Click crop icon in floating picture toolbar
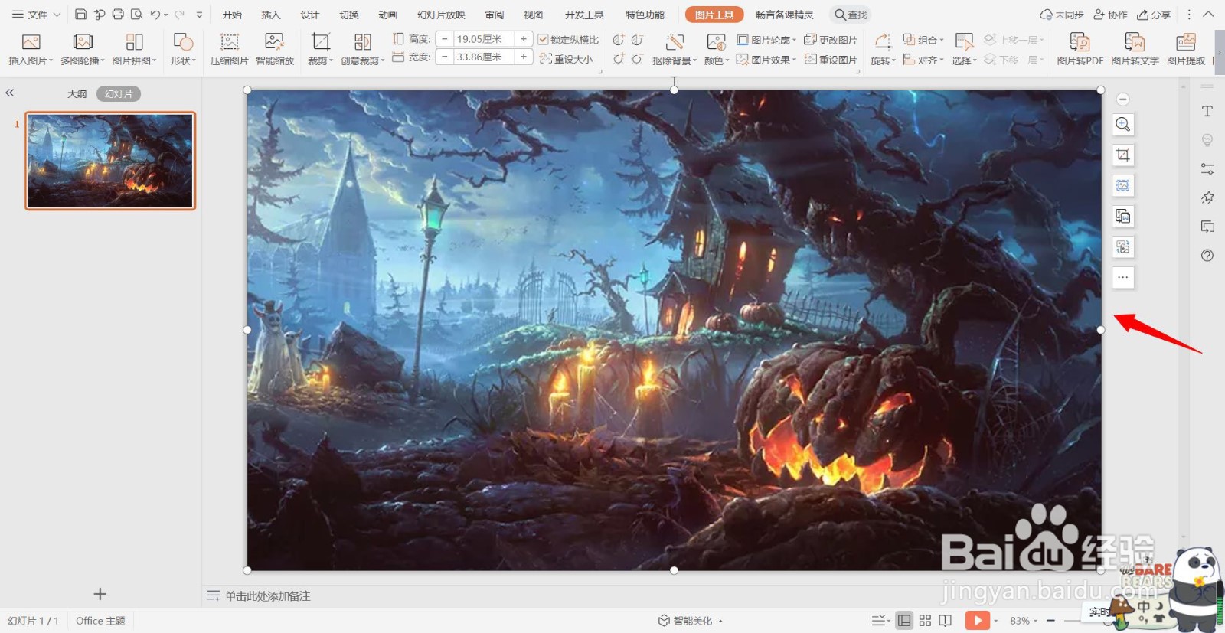The height and width of the screenshot is (633, 1225). 1123,155
